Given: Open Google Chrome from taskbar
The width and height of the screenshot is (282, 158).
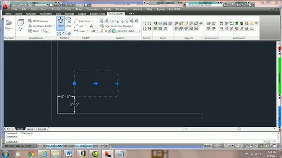Looking at the screenshot, I should click(x=31, y=154).
